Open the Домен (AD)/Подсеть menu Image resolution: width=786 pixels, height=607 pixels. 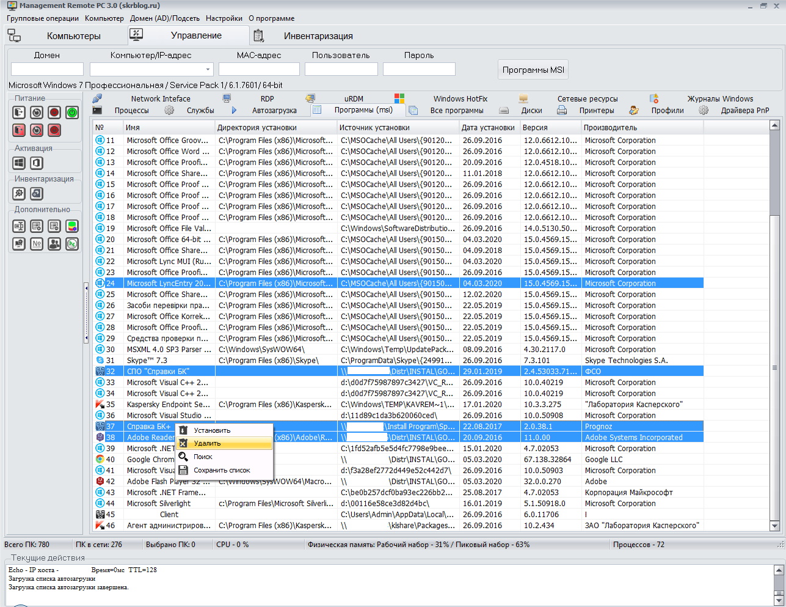pos(165,18)
